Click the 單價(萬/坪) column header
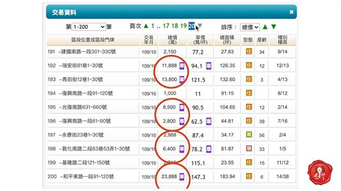Viewport: 341px width, 191px height. coord(200,40)
